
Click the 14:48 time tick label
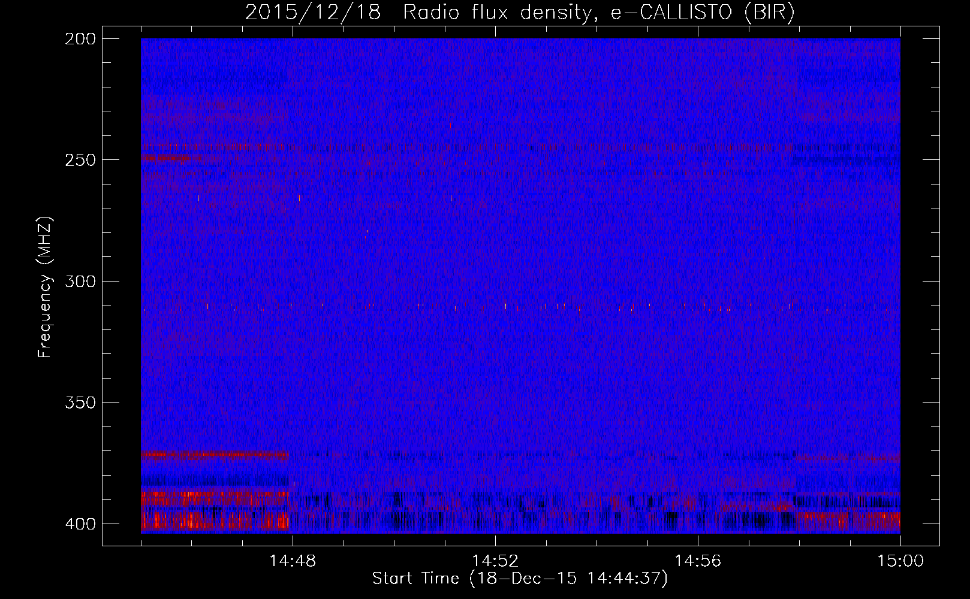tap(293, 561)
